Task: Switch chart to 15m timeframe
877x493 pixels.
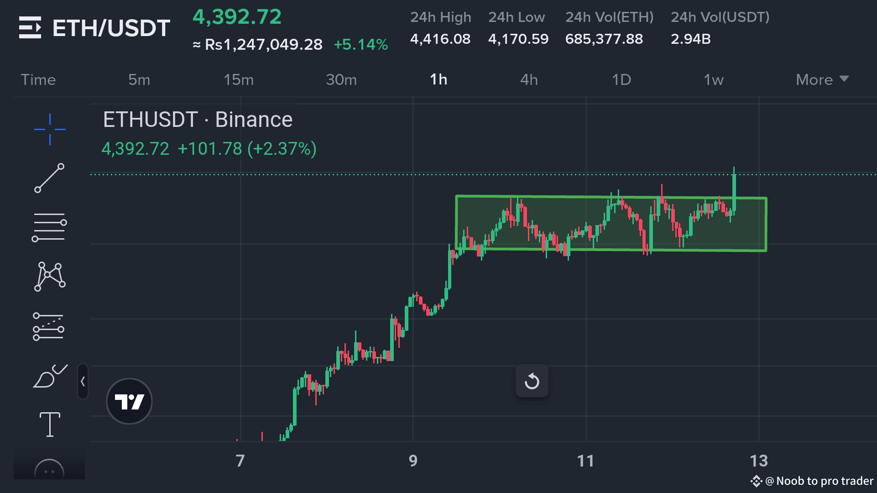Action: [238, 80]
